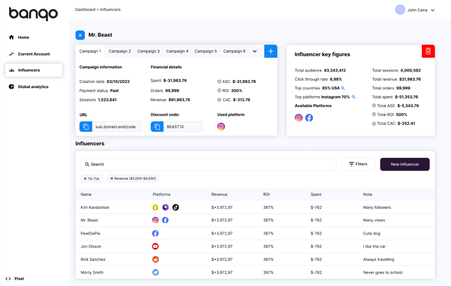Sort by ROI column header
451x286 pixels.
tap(266, 194)
